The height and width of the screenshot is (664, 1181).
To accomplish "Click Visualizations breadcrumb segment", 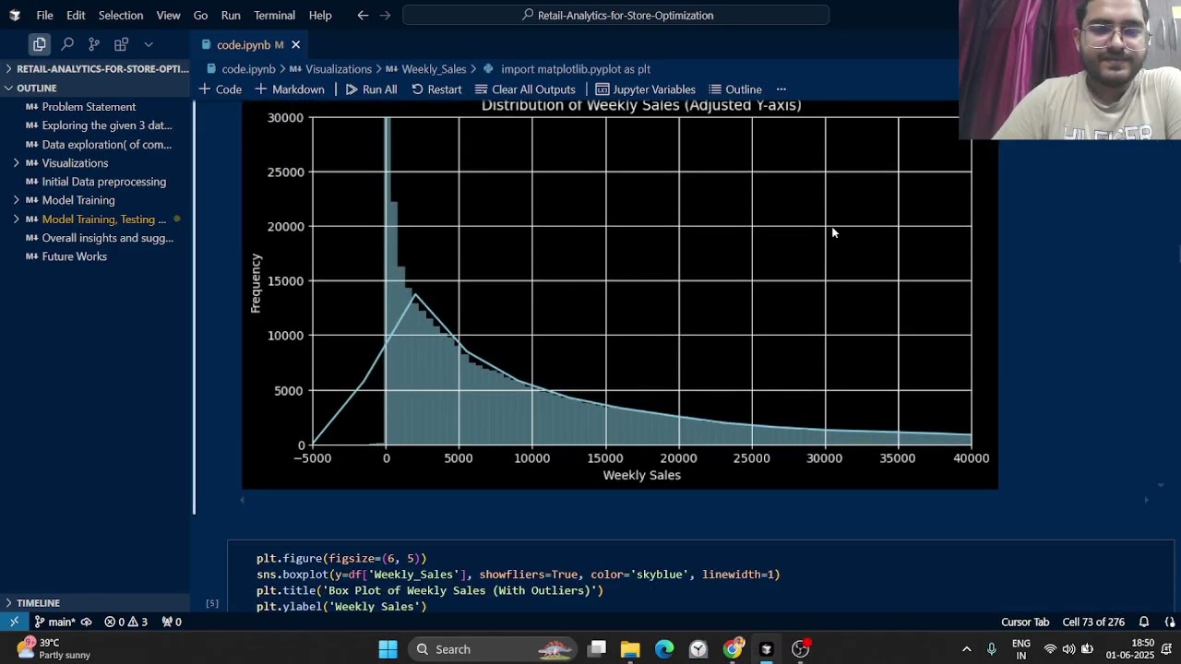I will coord(330,69).
